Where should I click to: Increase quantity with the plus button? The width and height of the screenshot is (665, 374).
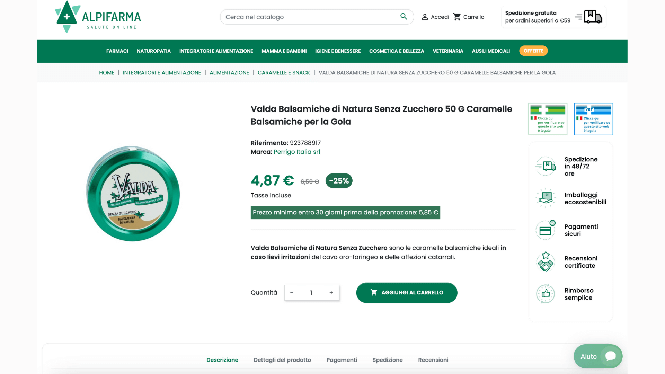click(x=331, y=293)
